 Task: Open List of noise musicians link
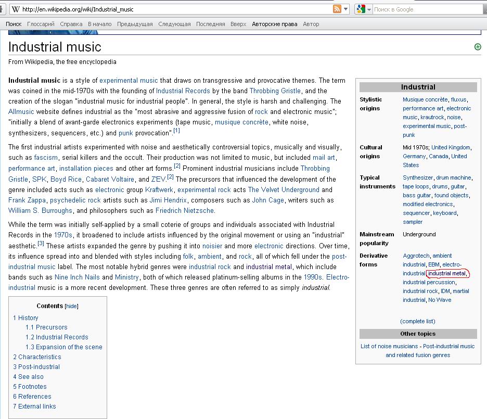389,346
